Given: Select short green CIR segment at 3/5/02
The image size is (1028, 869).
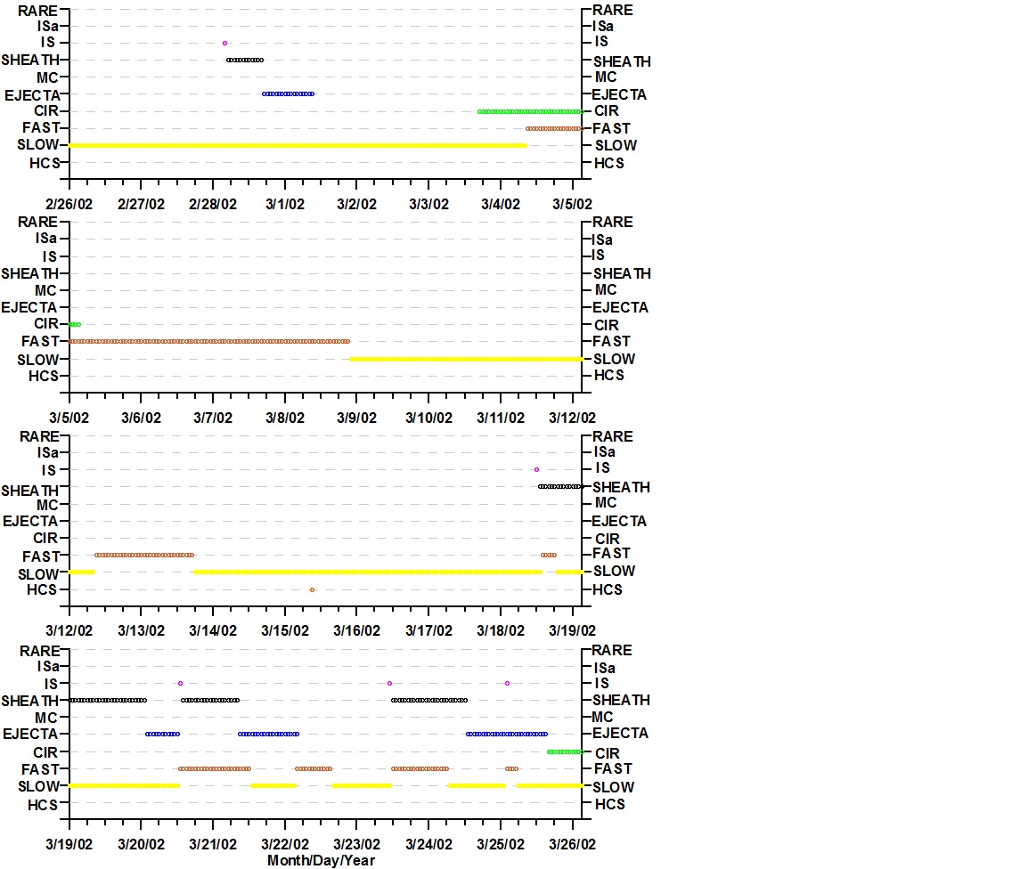Looking at the screenshot, I should pyautogui.click(x=75, y=324).
